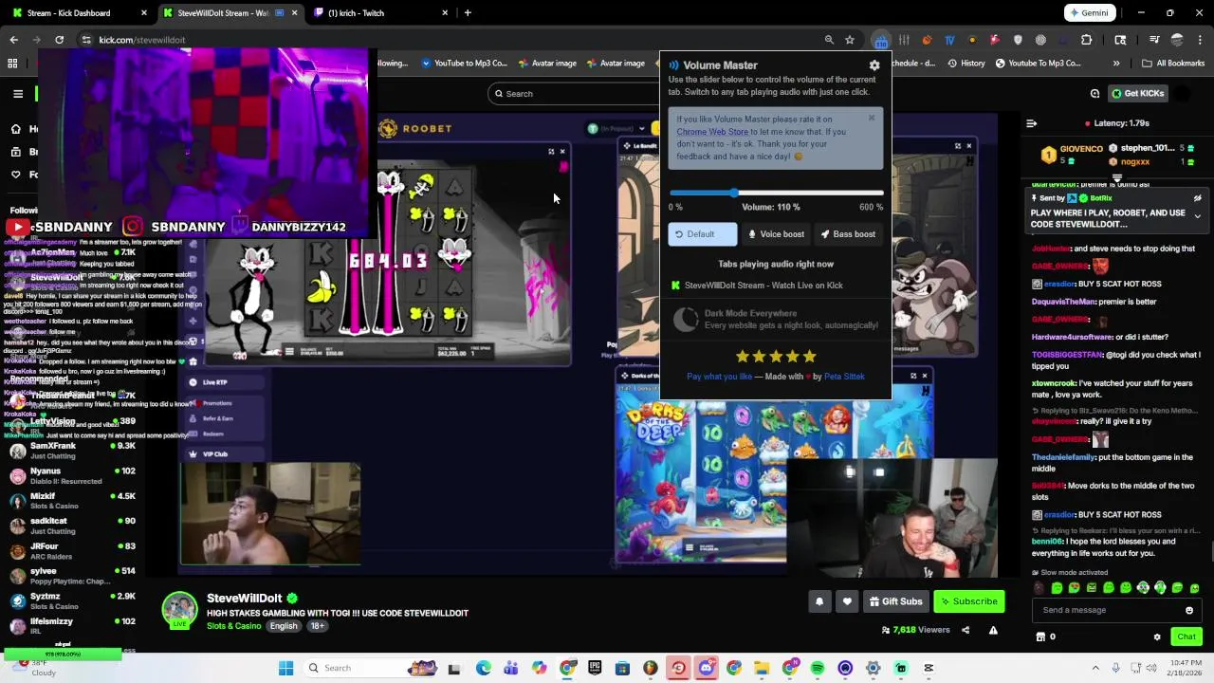Reload the page
The height and width of the screenshot is (683, 1214).
click(x=59, y=40)
